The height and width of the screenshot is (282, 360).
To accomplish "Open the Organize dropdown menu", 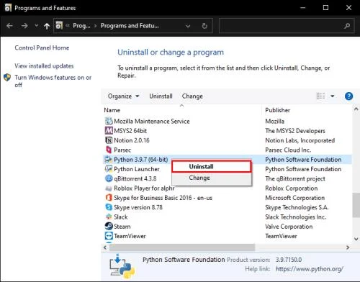I will pyautogui.click(x=123, y=96).
